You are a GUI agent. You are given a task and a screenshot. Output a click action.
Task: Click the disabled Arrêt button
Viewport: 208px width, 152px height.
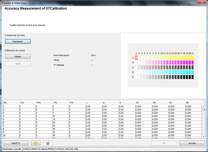click(18, 64)
